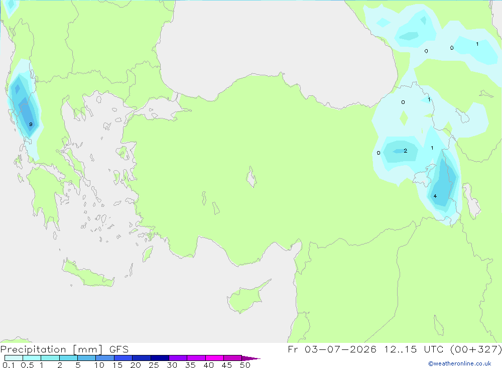Image resolution: width=502 pixels, height=368 pixels.
Task: Click the '4' precipitation value on the map
Action: coord(435,196)
